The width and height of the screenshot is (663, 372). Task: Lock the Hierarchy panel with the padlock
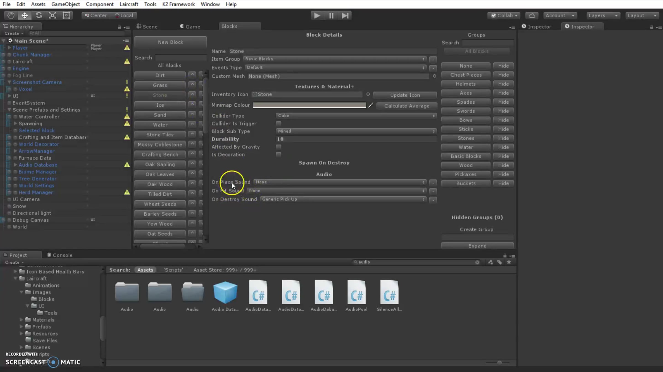pos(119,27)
